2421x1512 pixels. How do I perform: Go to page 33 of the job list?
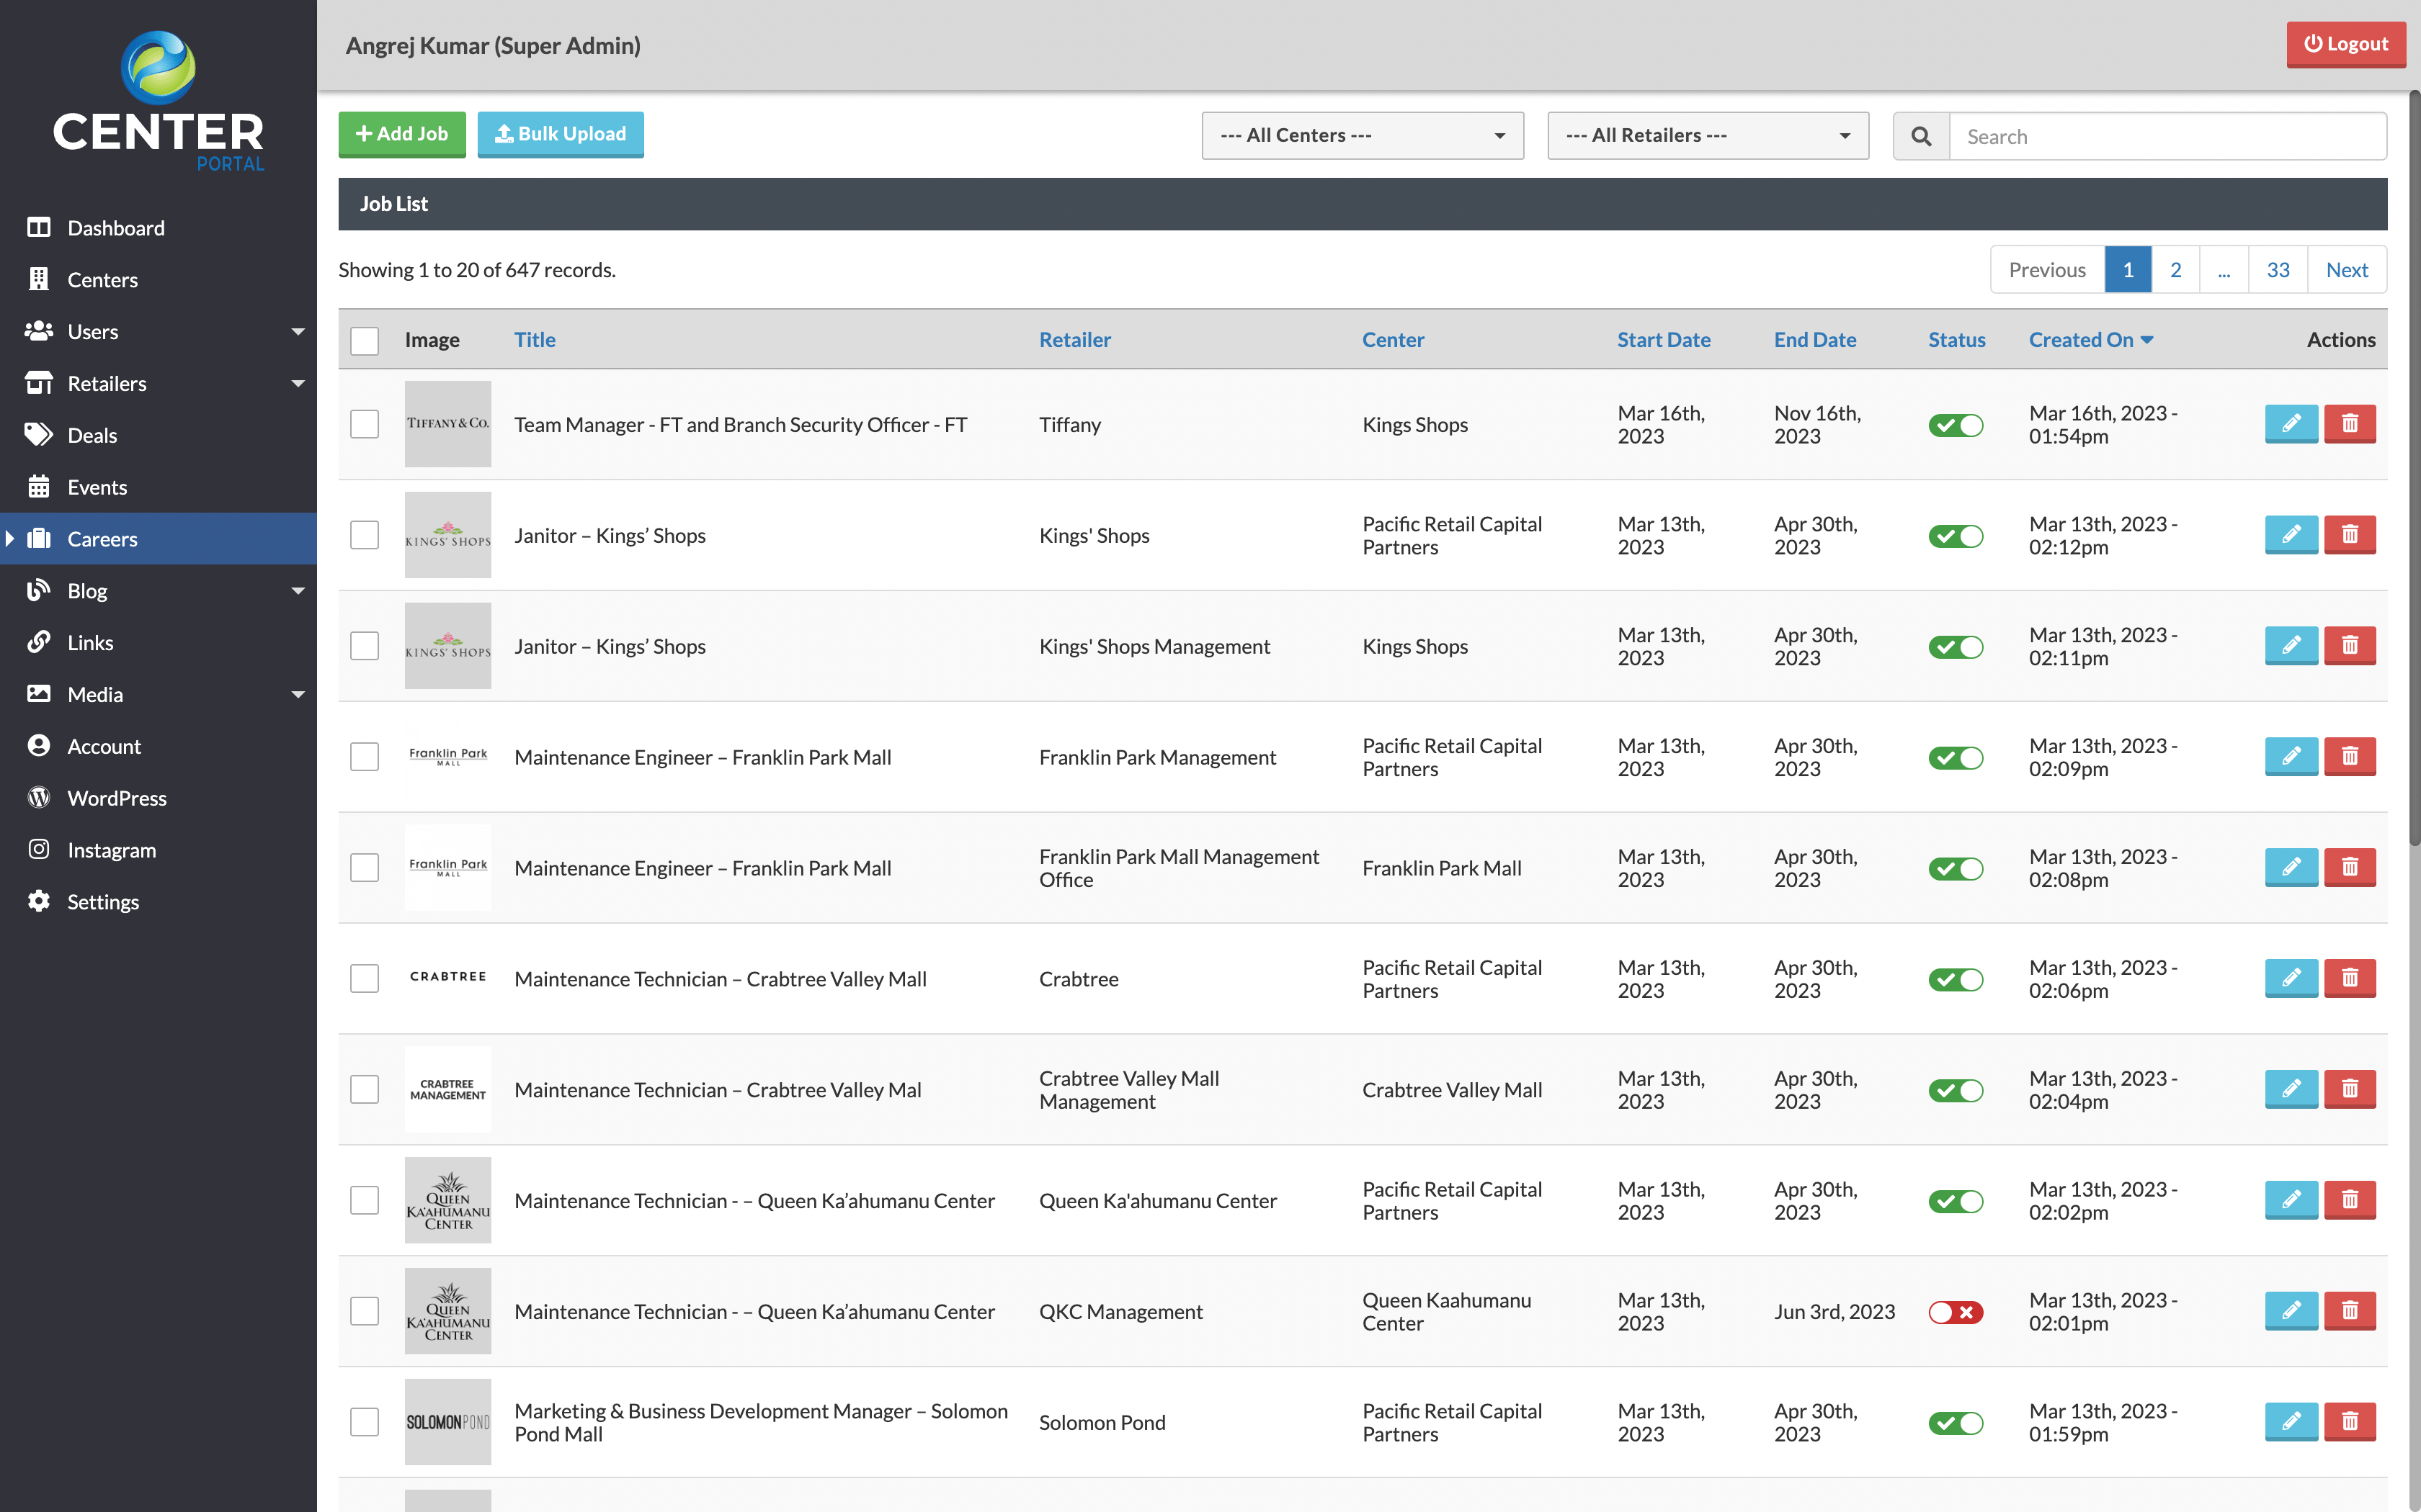pos(2278,269)
